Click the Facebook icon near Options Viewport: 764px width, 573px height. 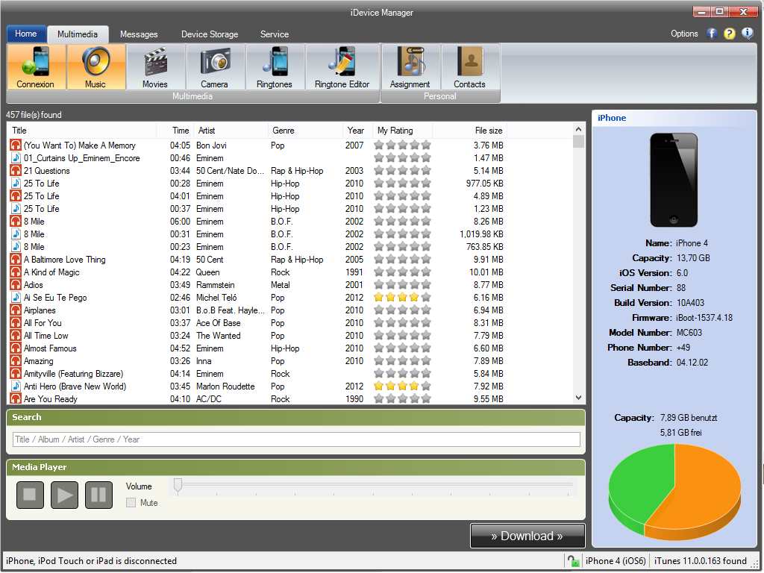[711, 34]
